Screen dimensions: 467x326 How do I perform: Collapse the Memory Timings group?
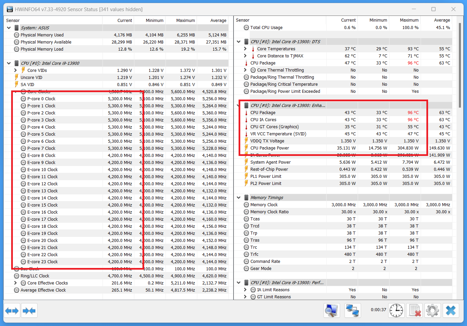239,198
